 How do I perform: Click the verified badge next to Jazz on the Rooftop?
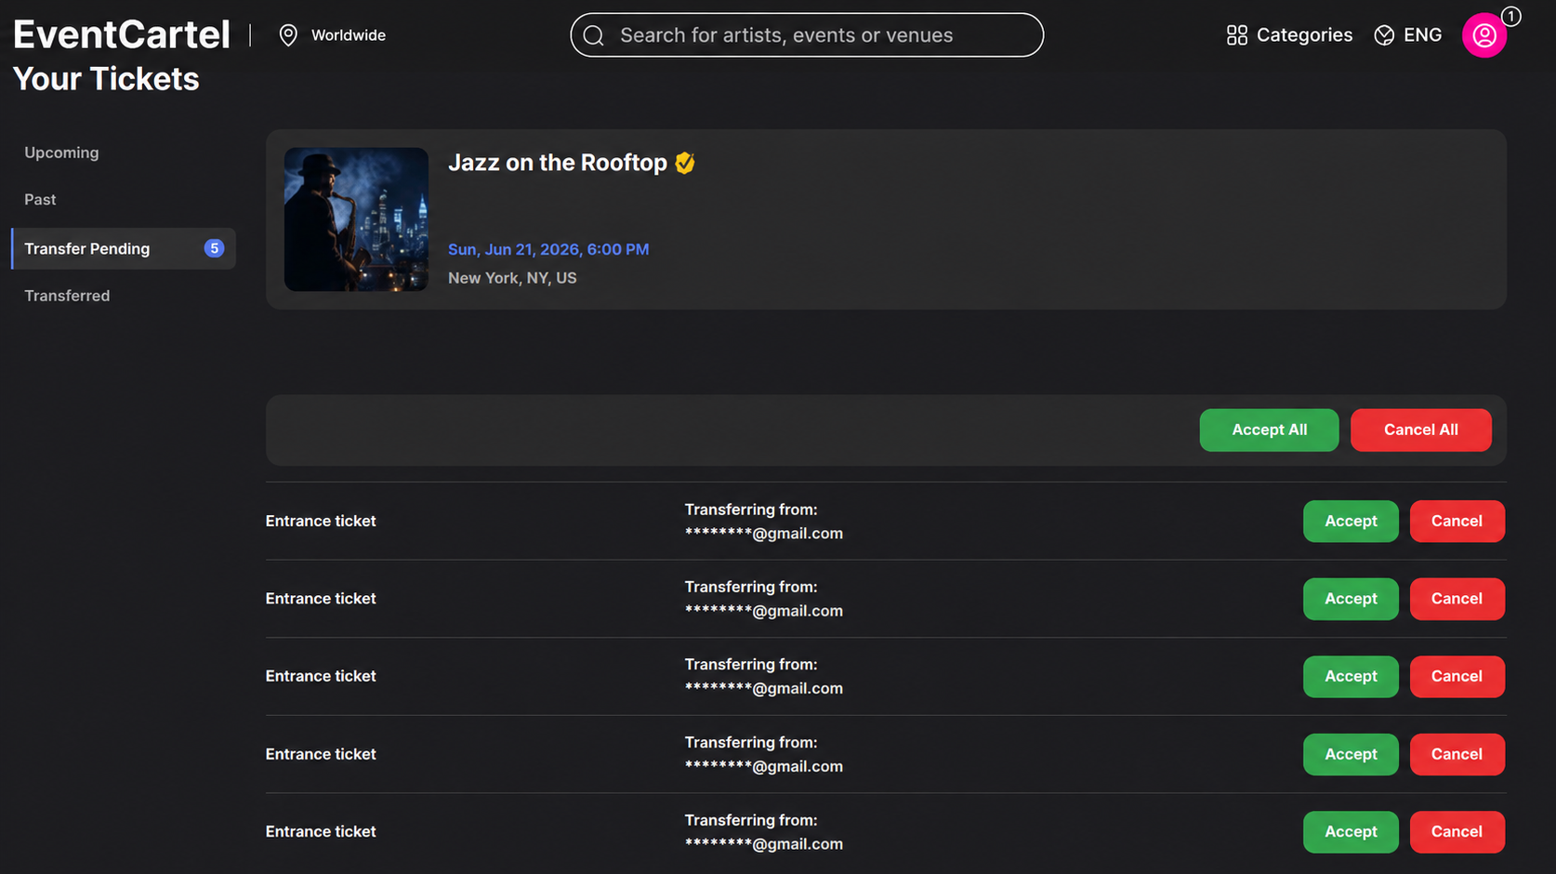[x=685, y=163]
